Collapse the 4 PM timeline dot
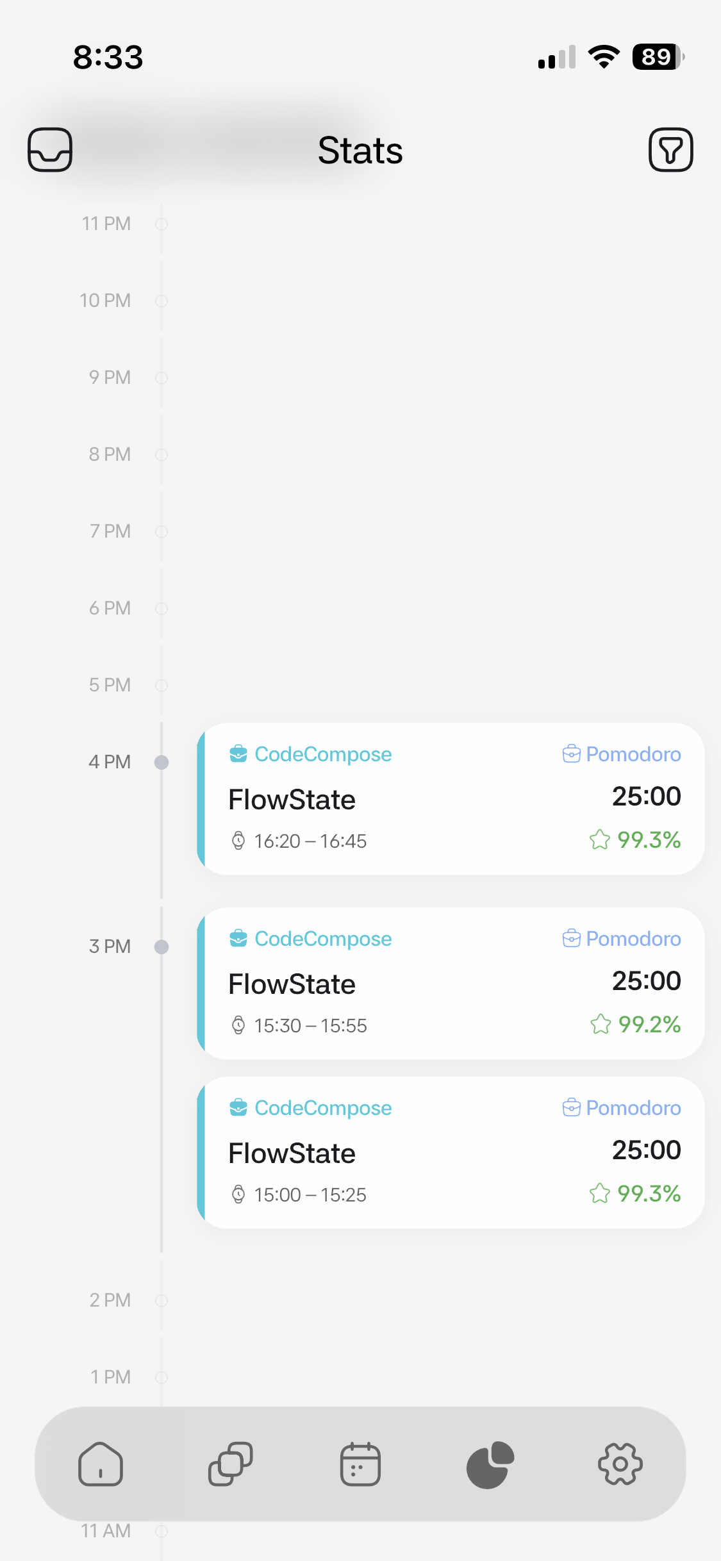721x1561 pixels. tap(162, 762)
